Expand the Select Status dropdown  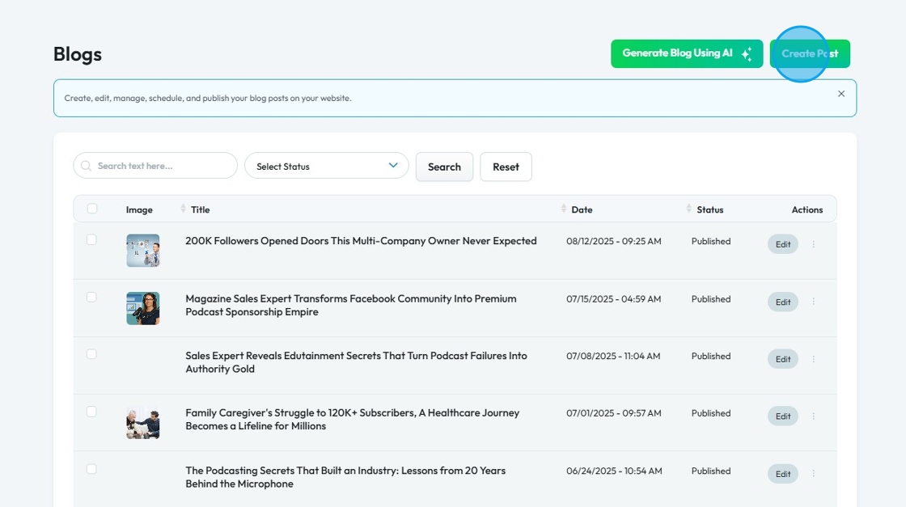[326, 166]
